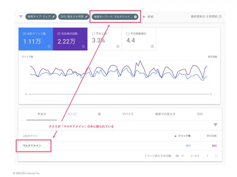
Task: Go to previous page with left chevron
Action: click(x=208, y=156)
